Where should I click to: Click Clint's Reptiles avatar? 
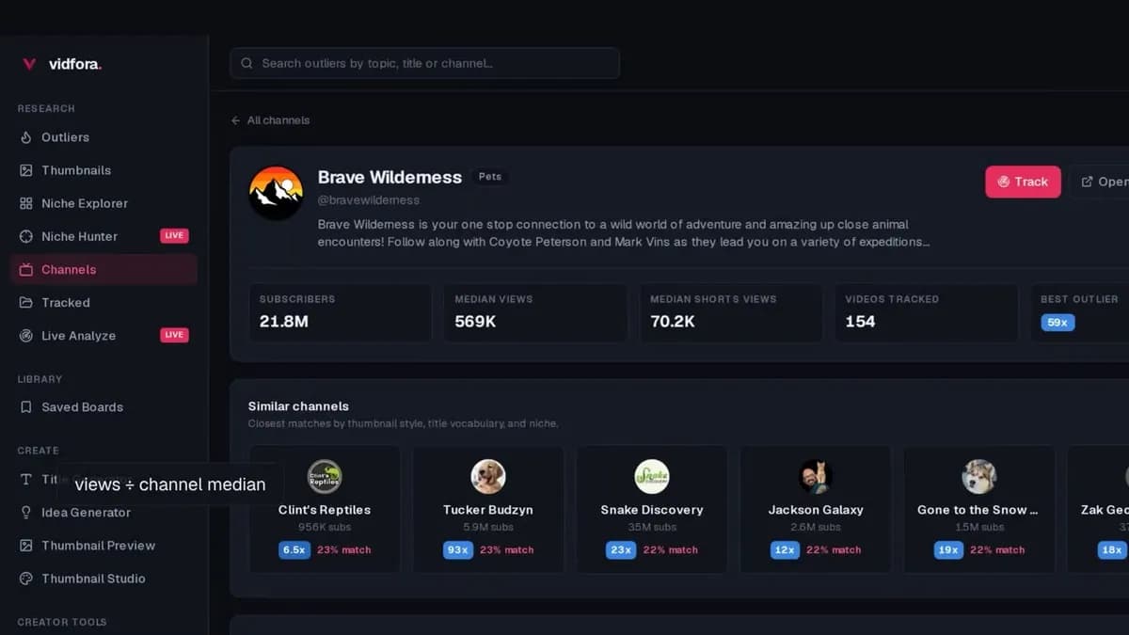point(325,477)
